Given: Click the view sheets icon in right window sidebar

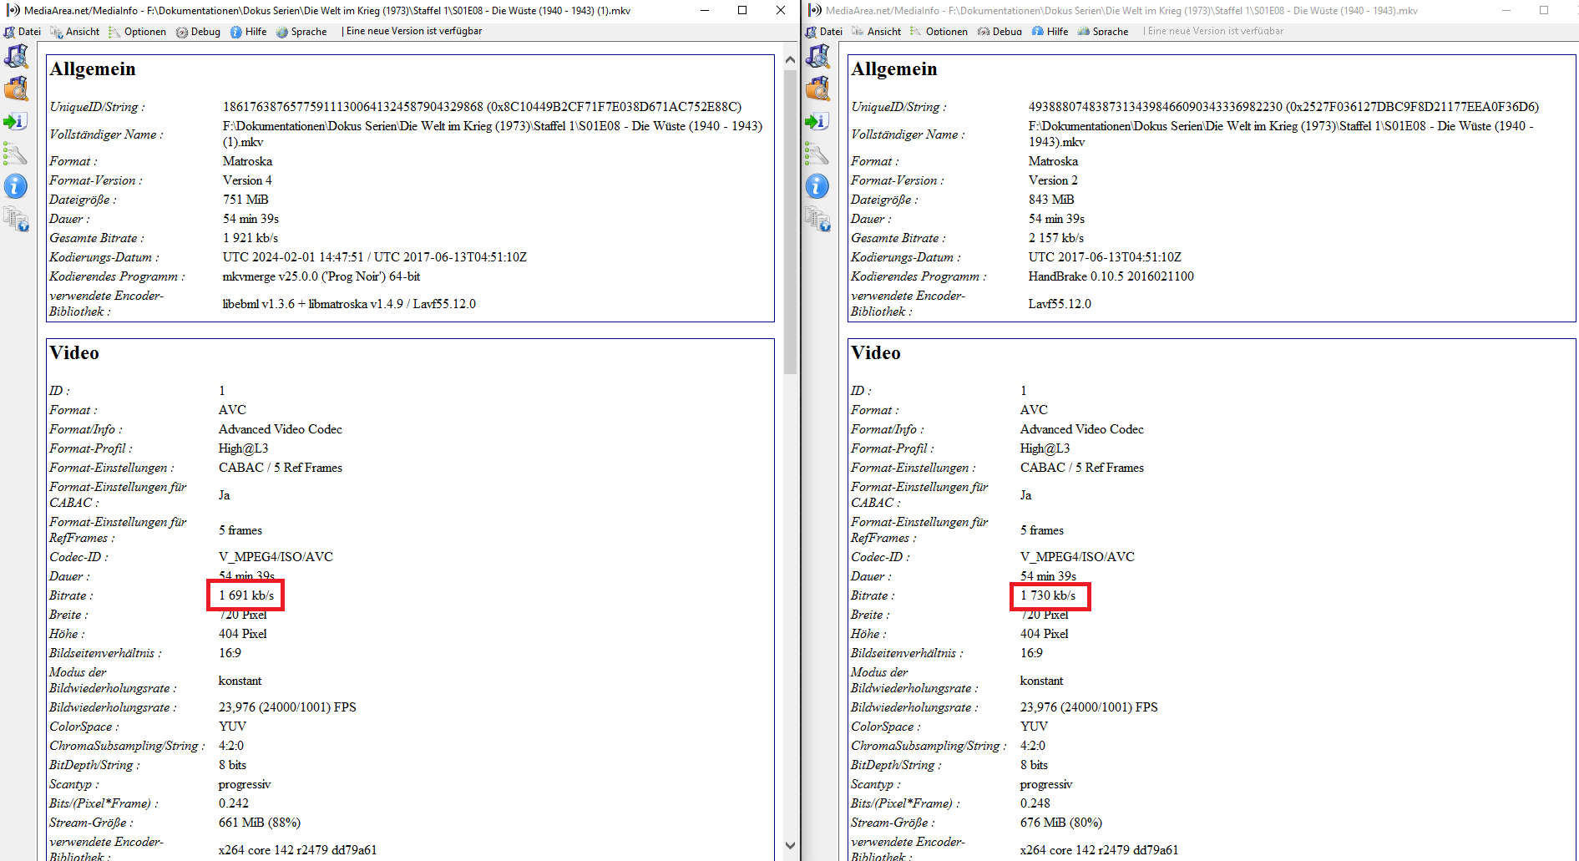Looking at the screenshot, I should pyautogui.click(x=817, y=219).
